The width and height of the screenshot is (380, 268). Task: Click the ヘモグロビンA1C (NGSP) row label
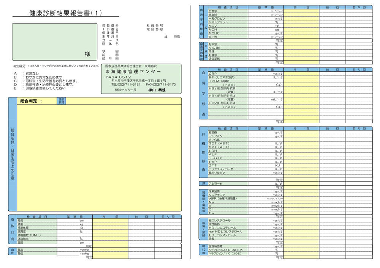pyautogui.click(x=226, y=250)
